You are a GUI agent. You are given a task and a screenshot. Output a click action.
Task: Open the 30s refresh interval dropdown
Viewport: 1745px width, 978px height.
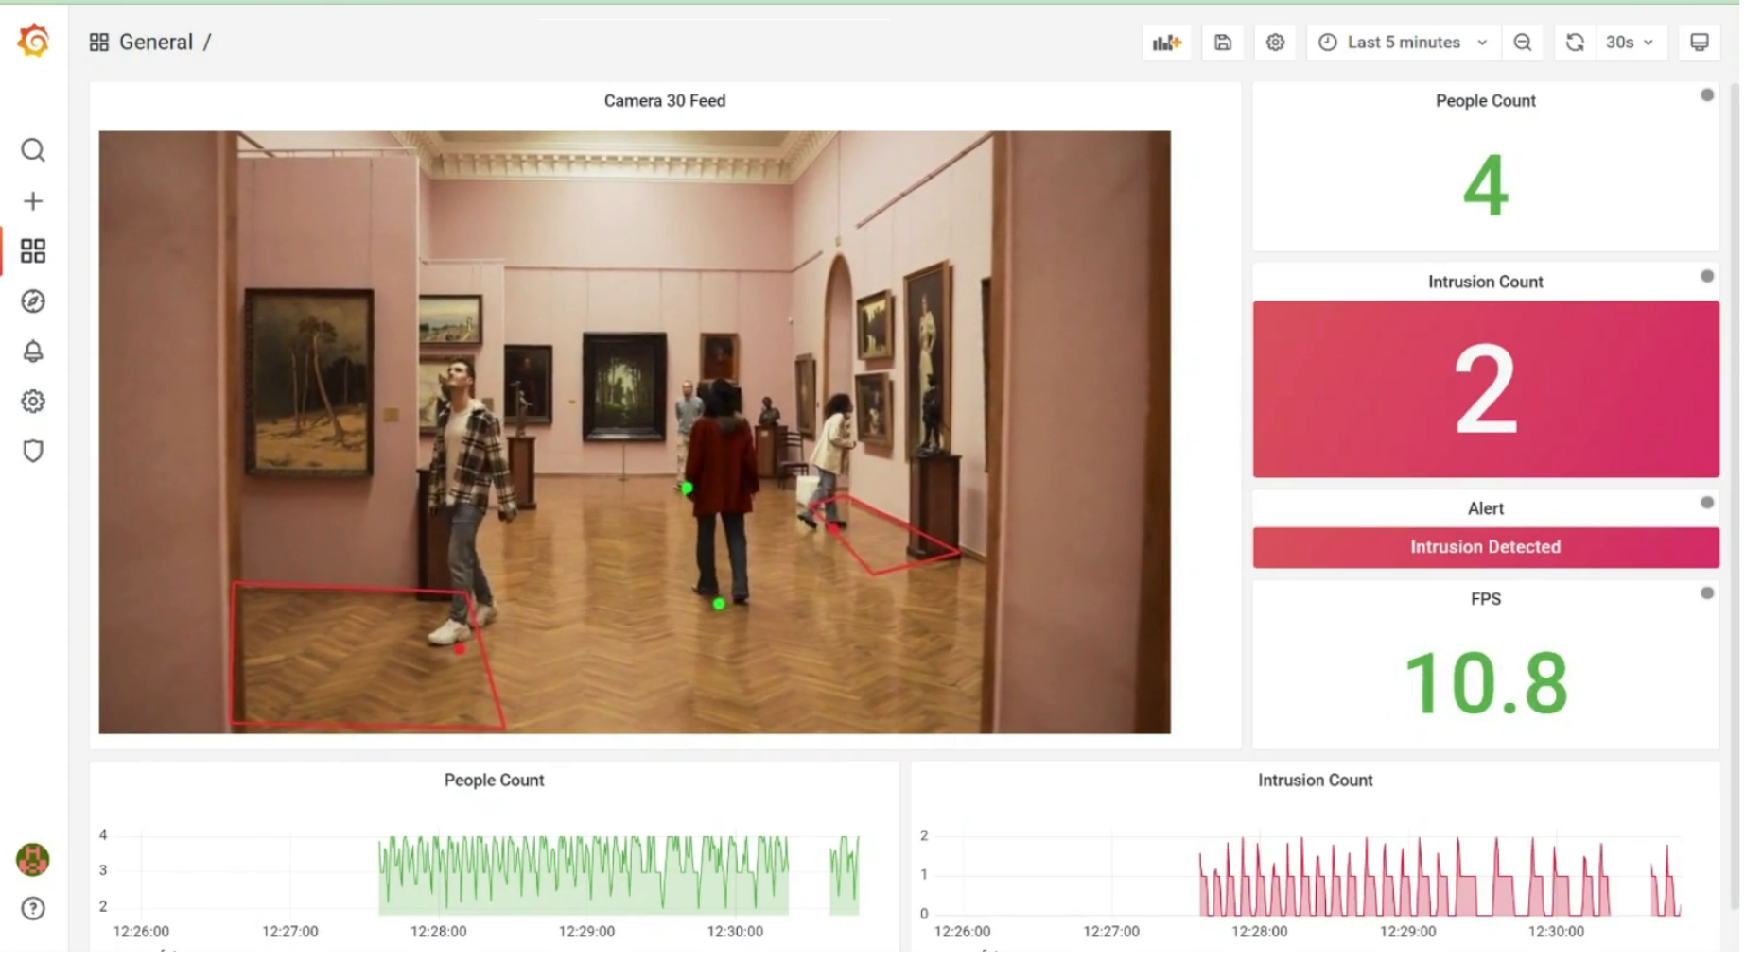pos(1630,43)
